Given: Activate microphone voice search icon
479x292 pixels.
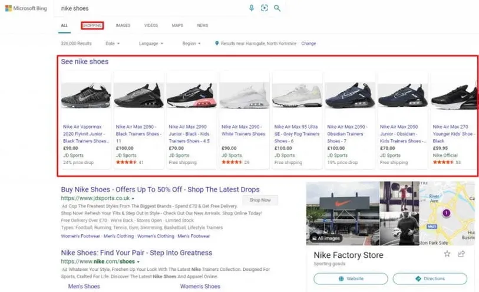Looking at the screenshot, I should 252,8.
